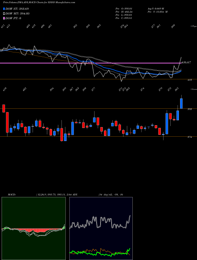
Task: Select the 'Pre C: 399.81' close value
Action: click(124, 18)
